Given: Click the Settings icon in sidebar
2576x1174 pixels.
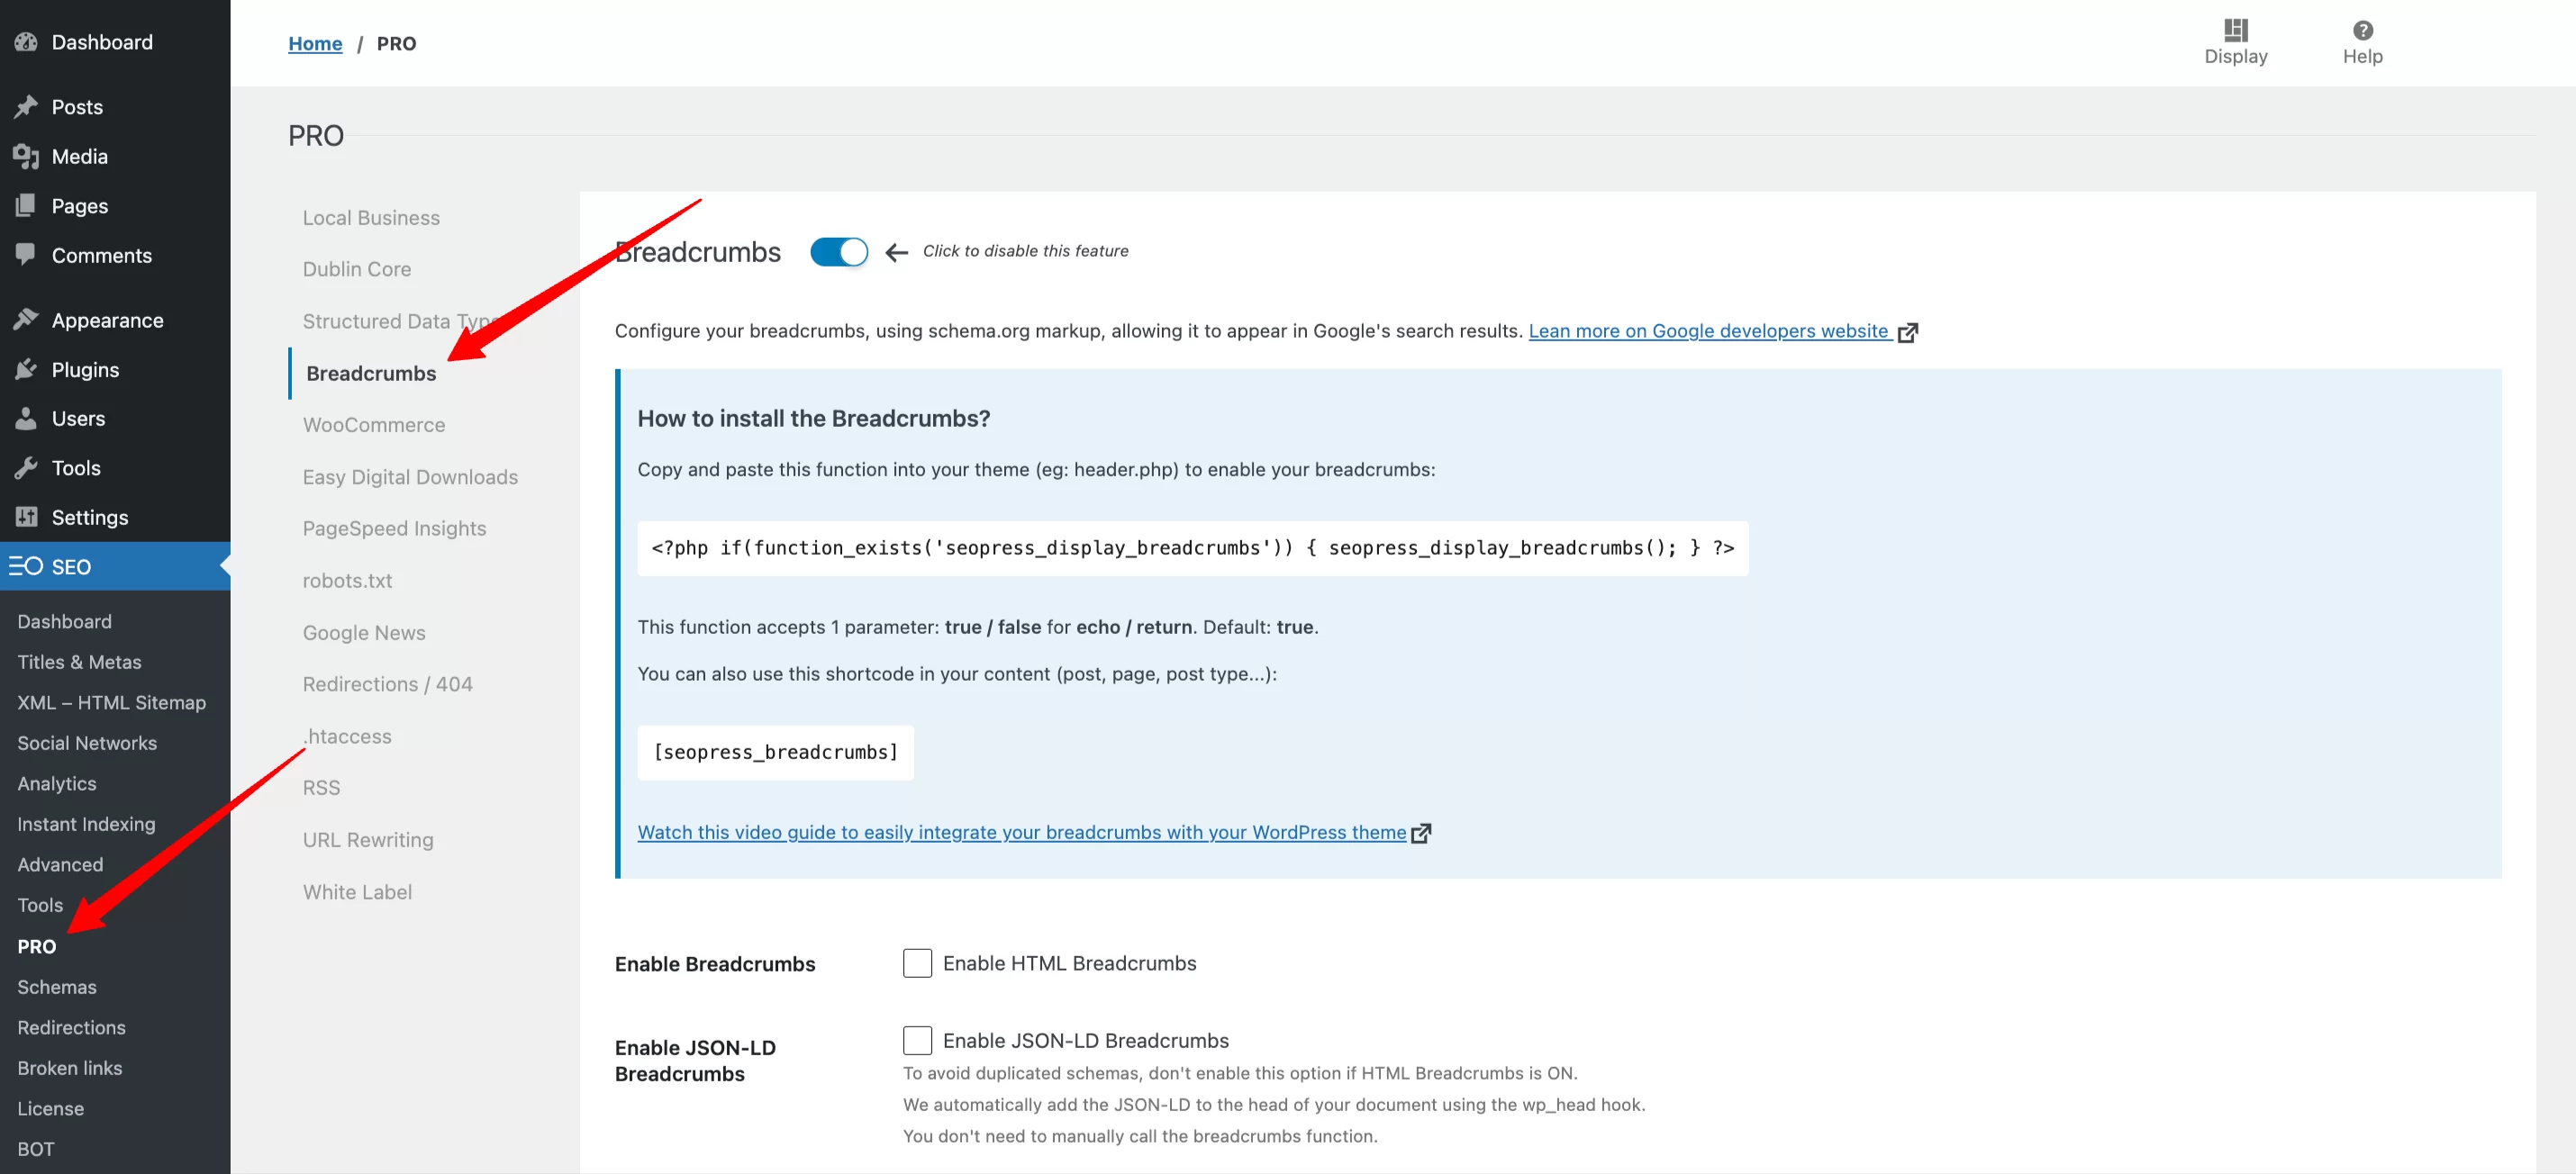Looking at the screenshot, I should point(28,516).
